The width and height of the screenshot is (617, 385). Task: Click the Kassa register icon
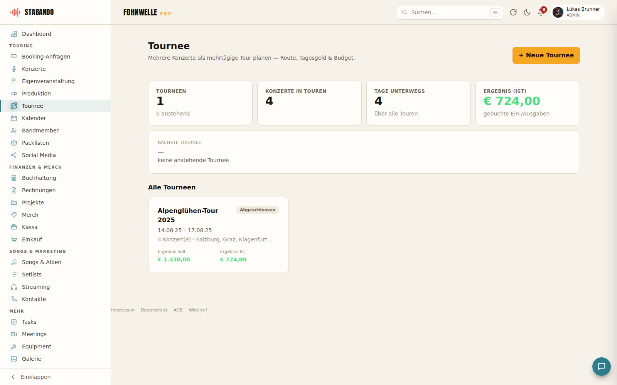(x=14, y=227)
